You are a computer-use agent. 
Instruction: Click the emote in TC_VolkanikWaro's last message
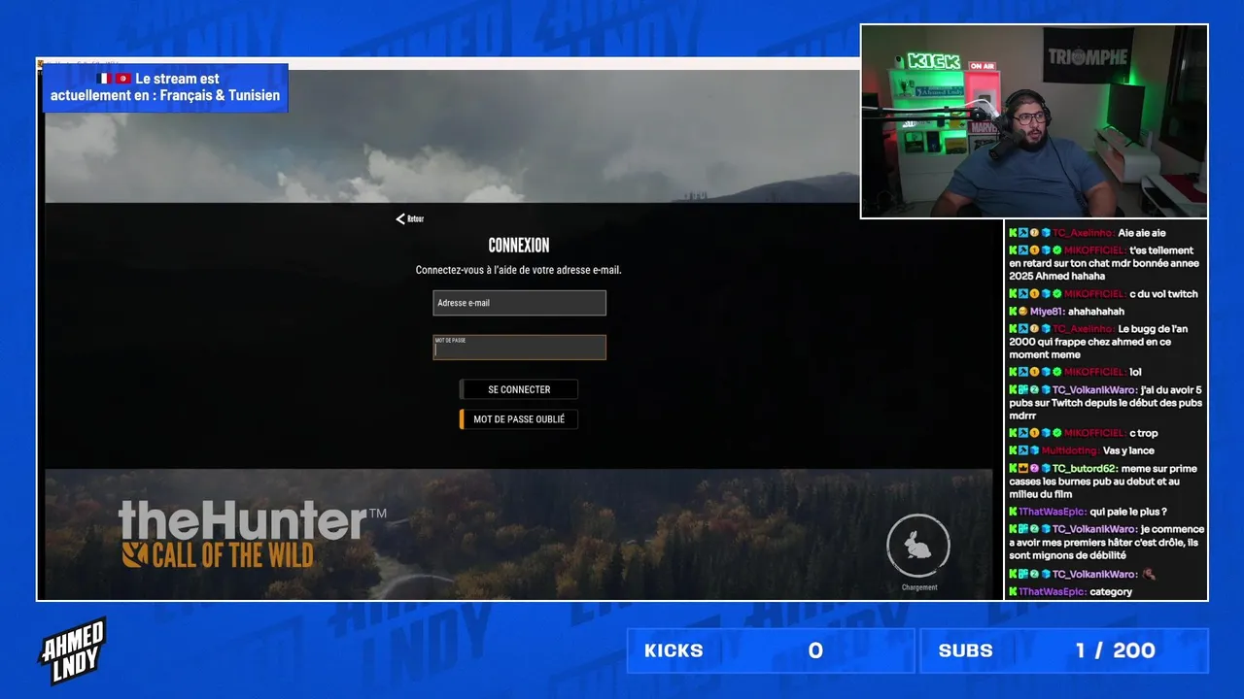pyautogui.click(x=1149, y=574)
